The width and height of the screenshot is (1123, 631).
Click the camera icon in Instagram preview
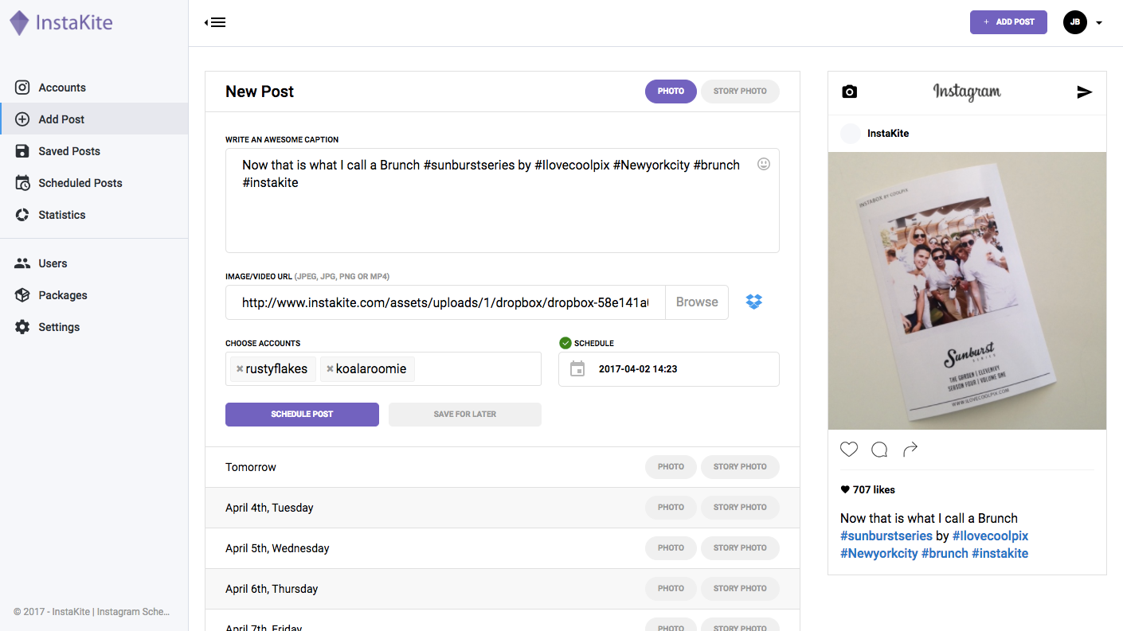tap(850, 92)
